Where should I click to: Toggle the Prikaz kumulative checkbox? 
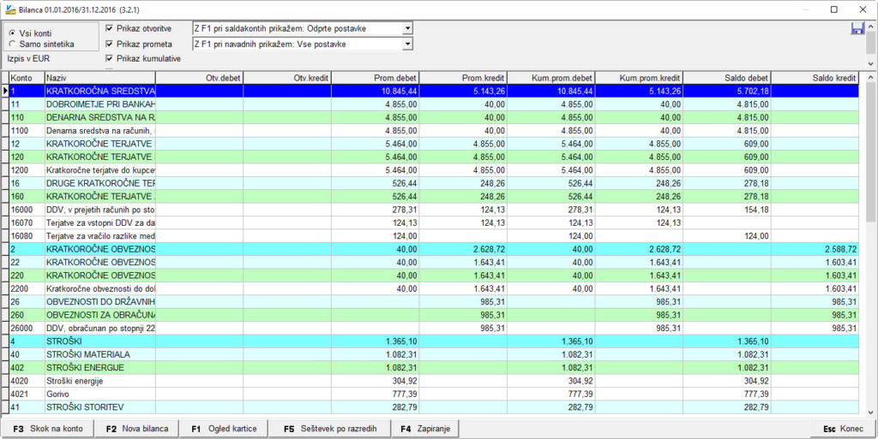109,58
